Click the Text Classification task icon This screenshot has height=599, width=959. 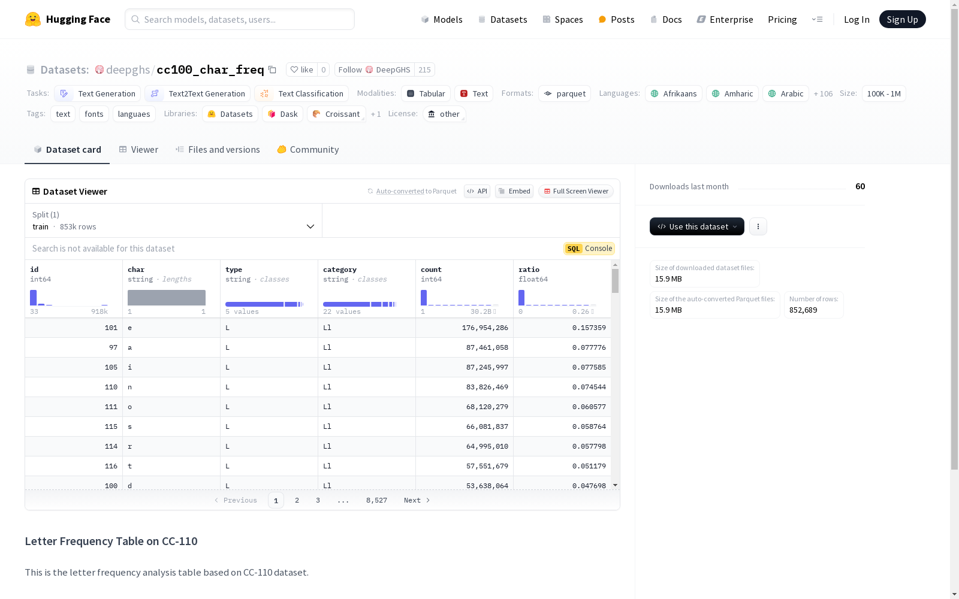tap(264, 93)
